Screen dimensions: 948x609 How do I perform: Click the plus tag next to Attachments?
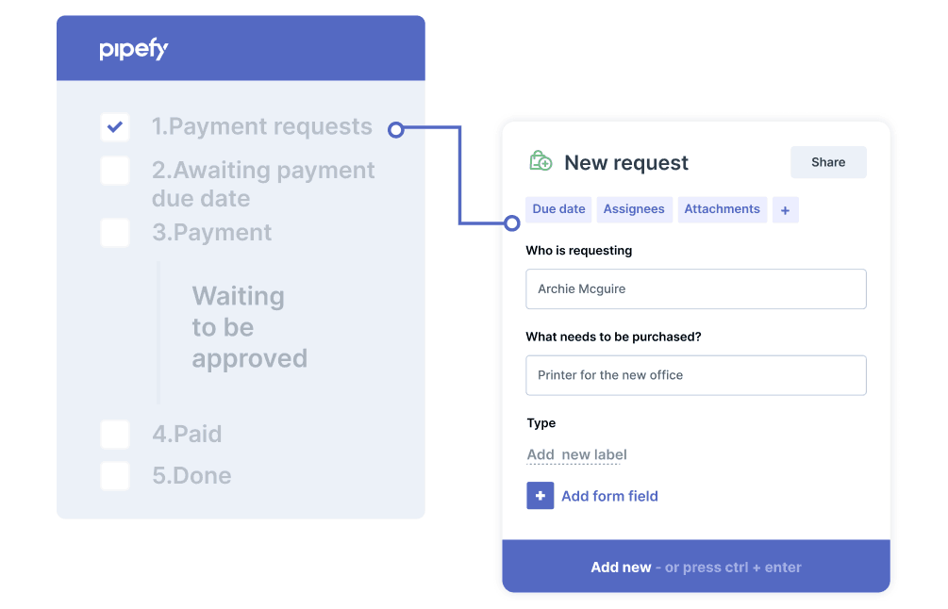tap(785, 210)
